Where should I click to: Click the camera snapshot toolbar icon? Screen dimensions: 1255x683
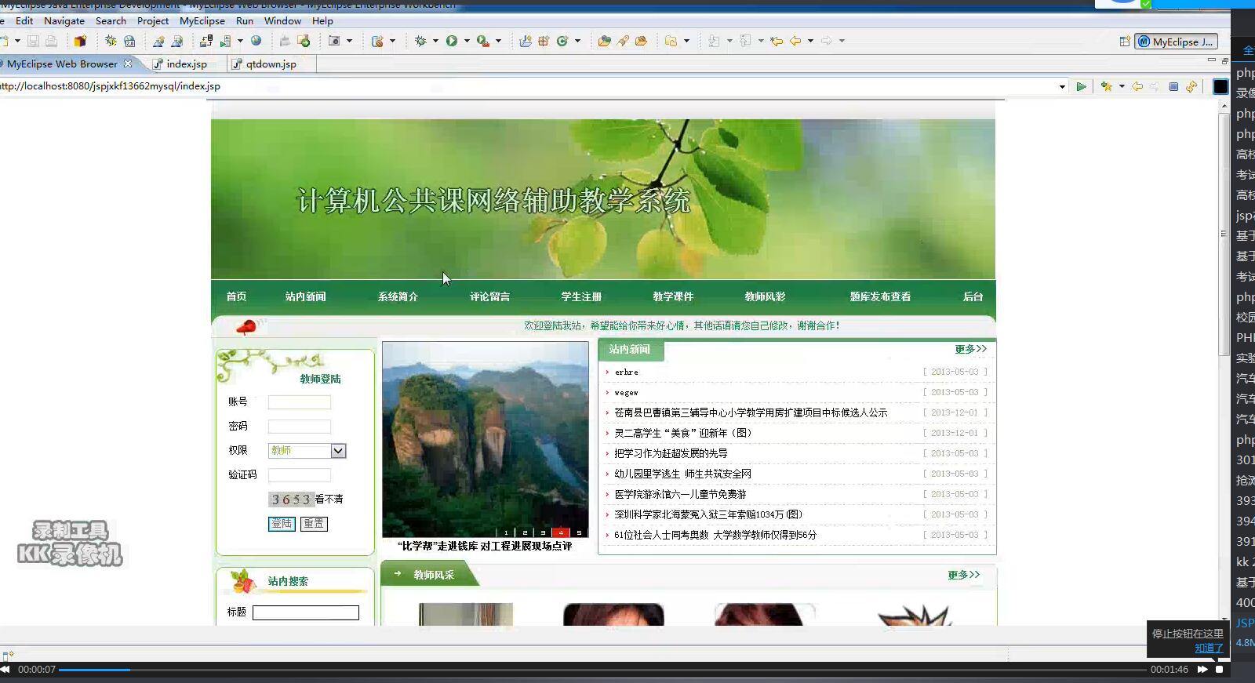[x=334, y=41]
